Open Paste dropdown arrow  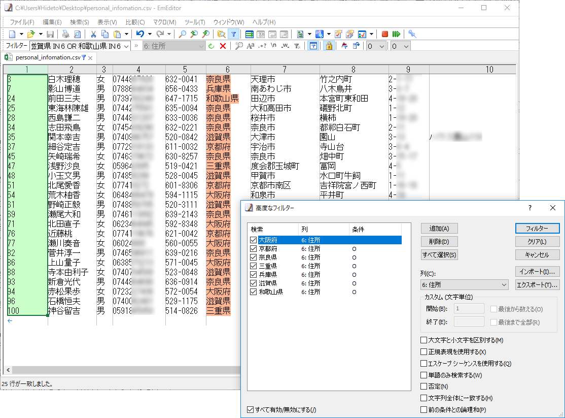[126, 34]
